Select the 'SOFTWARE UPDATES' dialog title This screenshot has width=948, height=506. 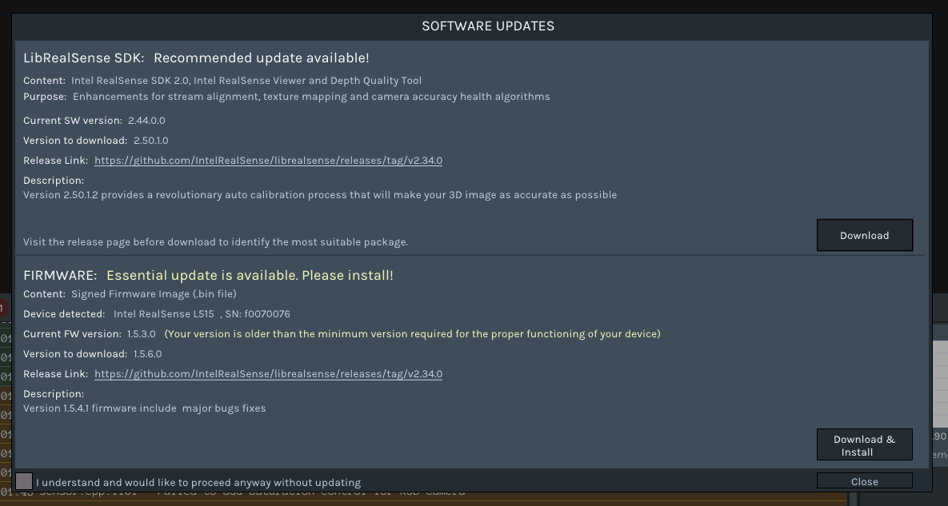tap(488, 26)
